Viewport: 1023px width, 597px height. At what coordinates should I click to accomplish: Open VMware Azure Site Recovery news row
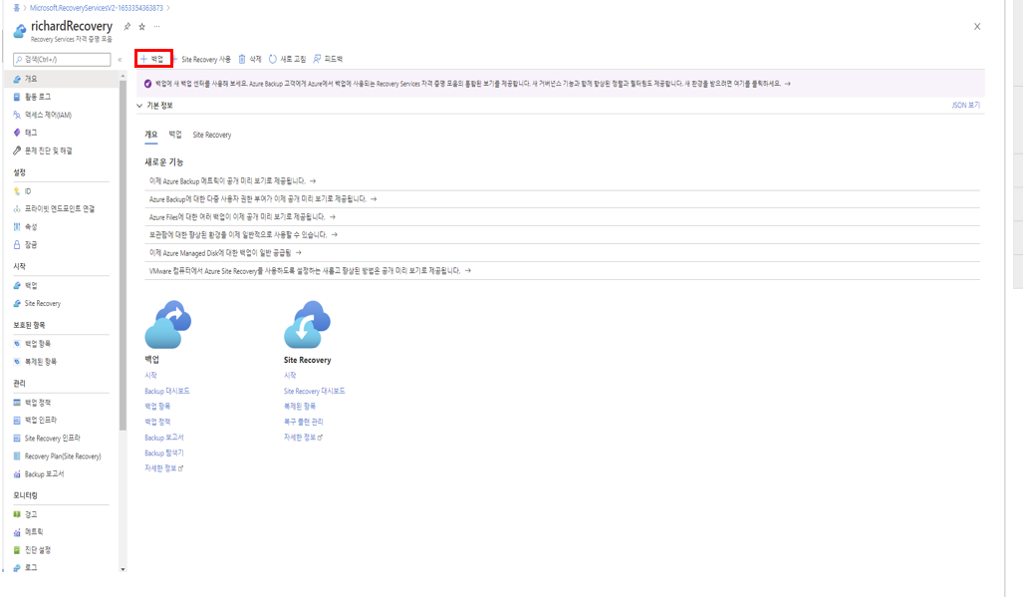pos(563,270)
